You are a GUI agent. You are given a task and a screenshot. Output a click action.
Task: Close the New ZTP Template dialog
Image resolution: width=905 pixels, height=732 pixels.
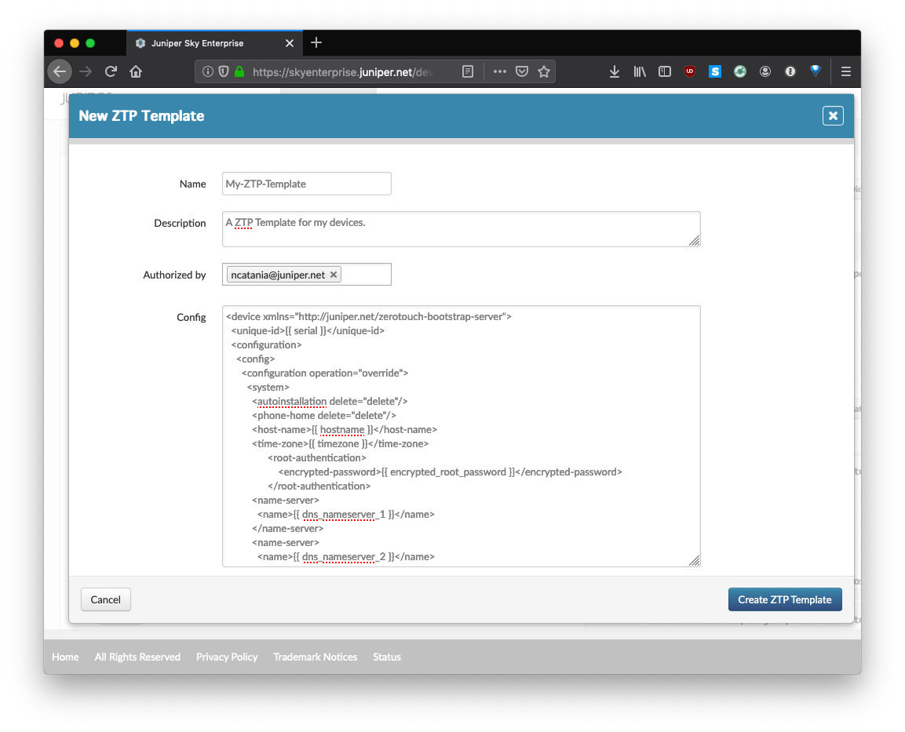tap(833, 116)
